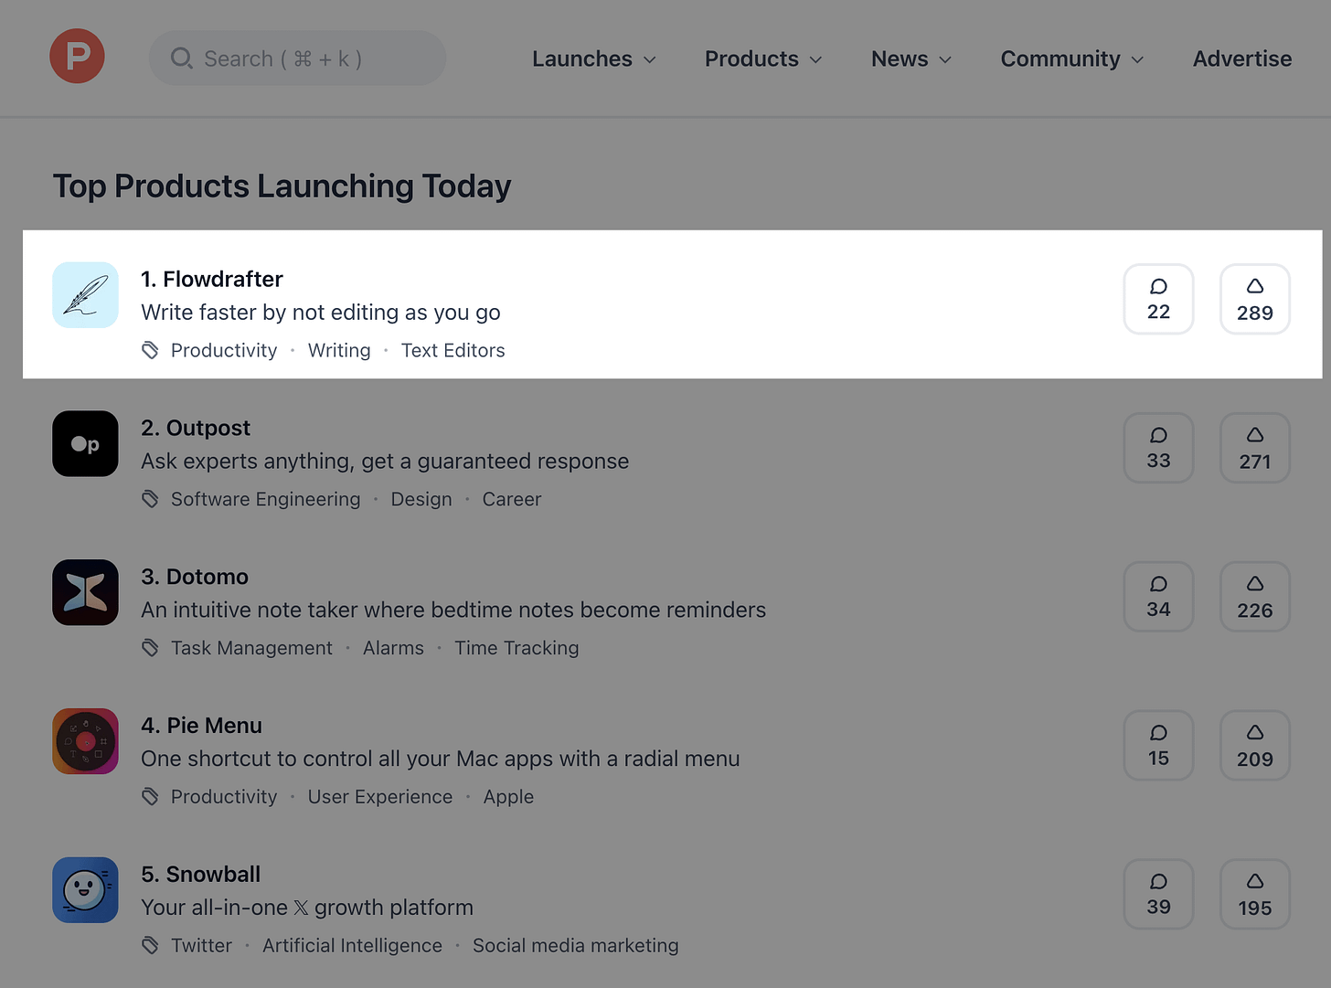Click Pie Menu's radial menu tagline
Screen dimensions: 1331x988
tap(441, 760)
